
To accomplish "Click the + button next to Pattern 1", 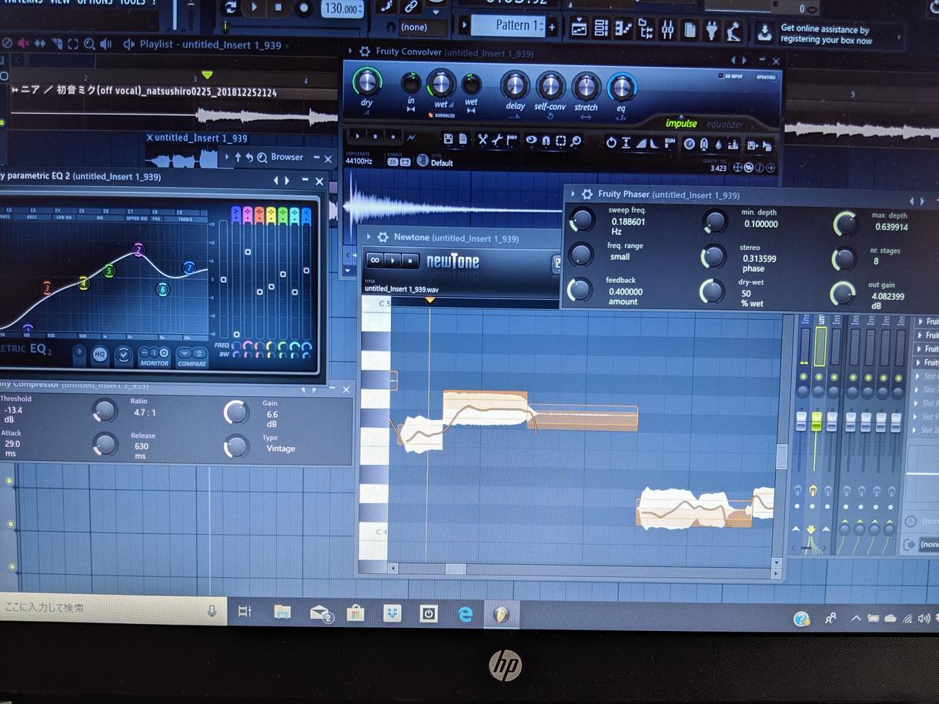I will point(552,27).
